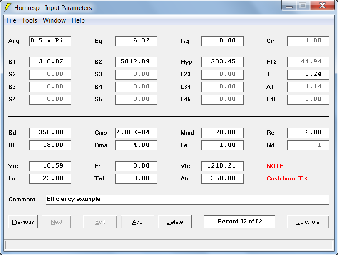The width and height of the screenshot is (338, 255).
Task: Select the S5 input field
Action: click(x=136, y=100)
